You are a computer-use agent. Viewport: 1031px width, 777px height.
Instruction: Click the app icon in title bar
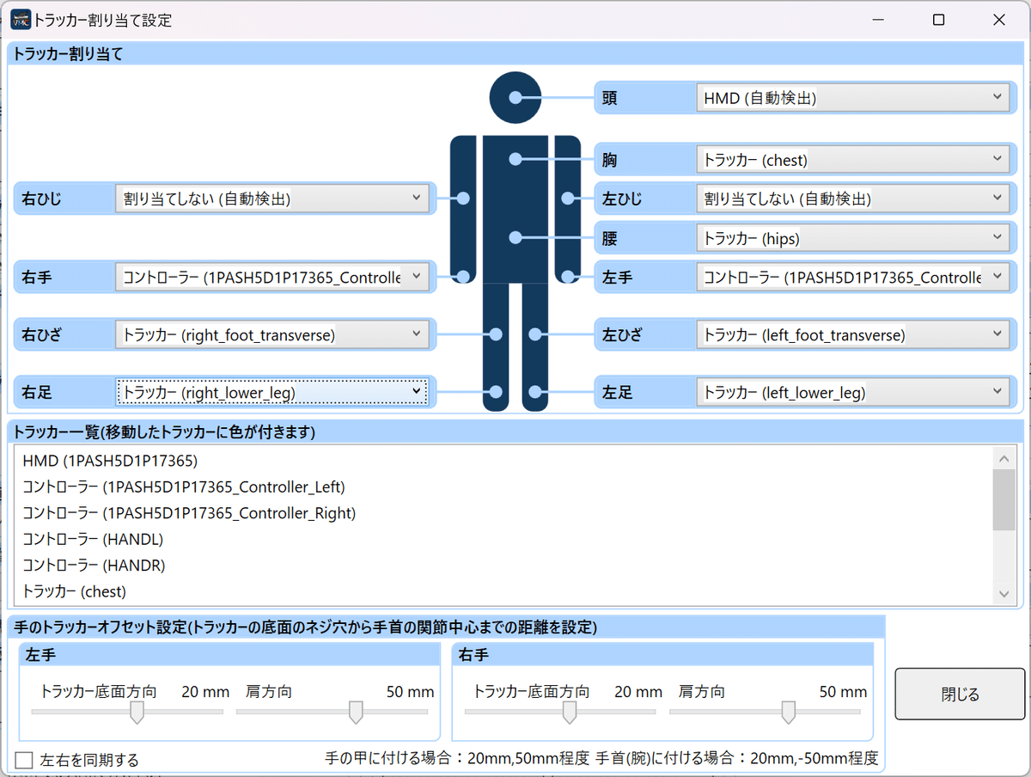[21, 19]
